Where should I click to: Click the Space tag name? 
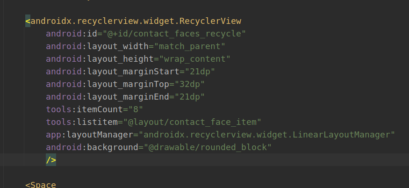[x=43, y=184]
